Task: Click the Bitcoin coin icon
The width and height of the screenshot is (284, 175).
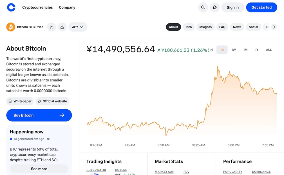Action: pos(10,27)
